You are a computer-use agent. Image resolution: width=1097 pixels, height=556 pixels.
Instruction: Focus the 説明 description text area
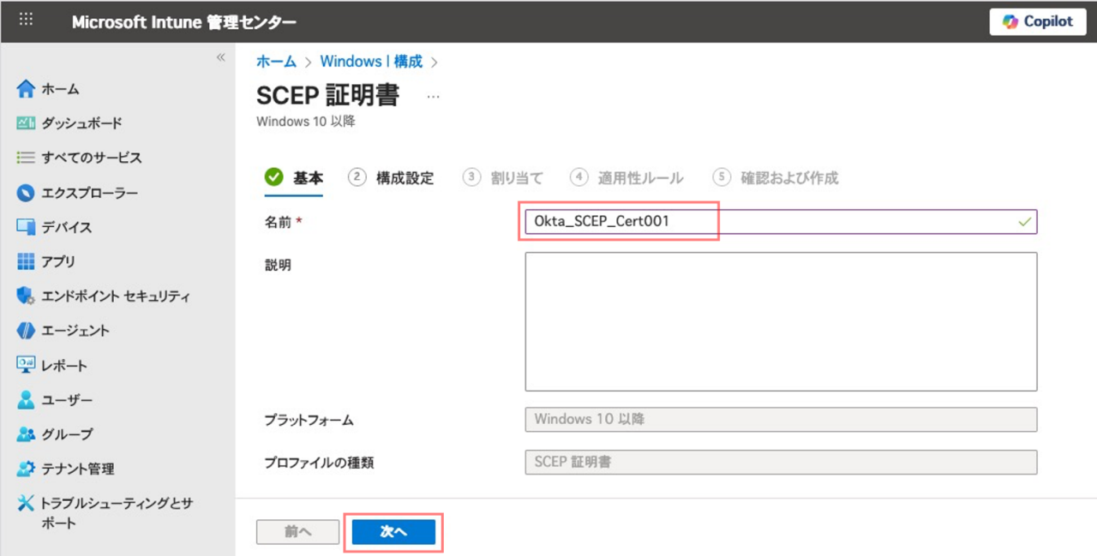780,321
